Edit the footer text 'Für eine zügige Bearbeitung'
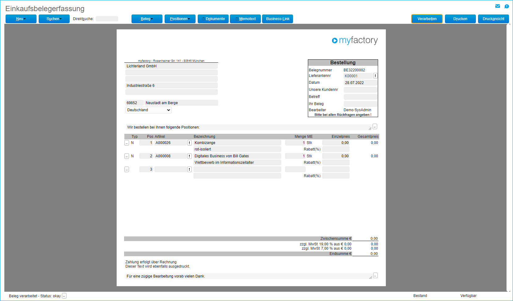Screen dimensions: 513x301 tap(249, 276)
